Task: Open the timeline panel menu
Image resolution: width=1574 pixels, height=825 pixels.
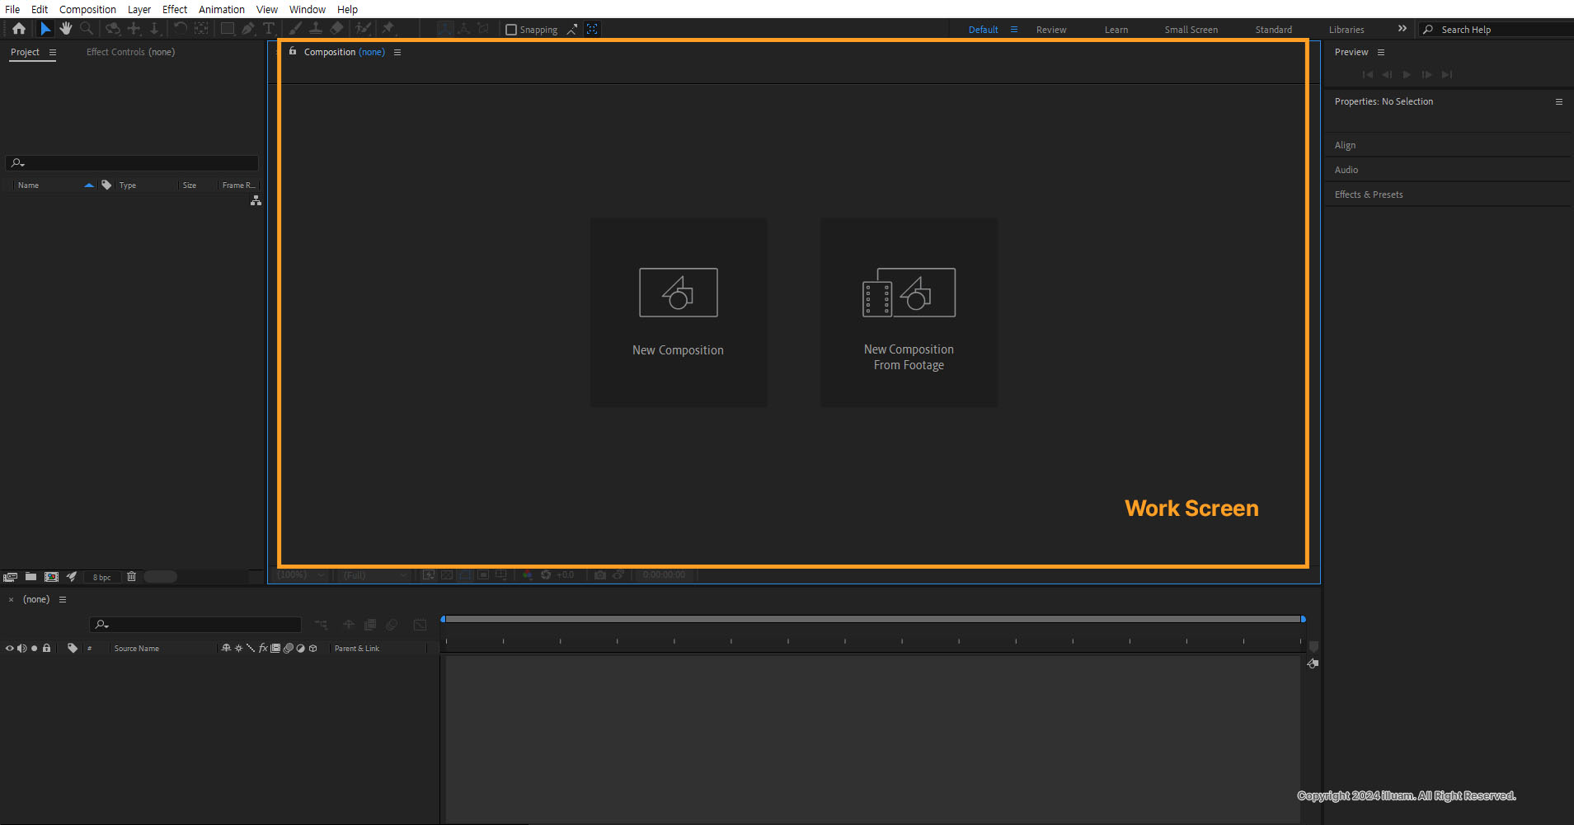Action: coord(63,600)
